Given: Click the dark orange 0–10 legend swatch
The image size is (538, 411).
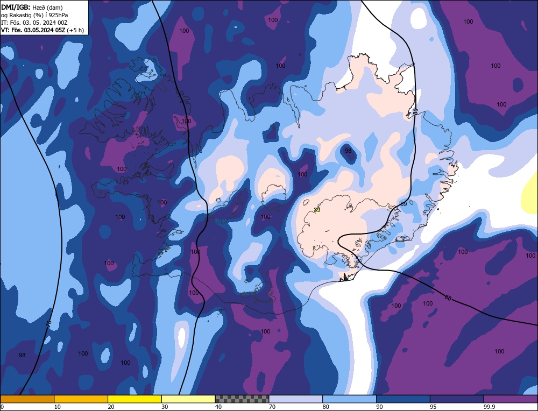Looking at the screenshot, I should pos(27,399).
